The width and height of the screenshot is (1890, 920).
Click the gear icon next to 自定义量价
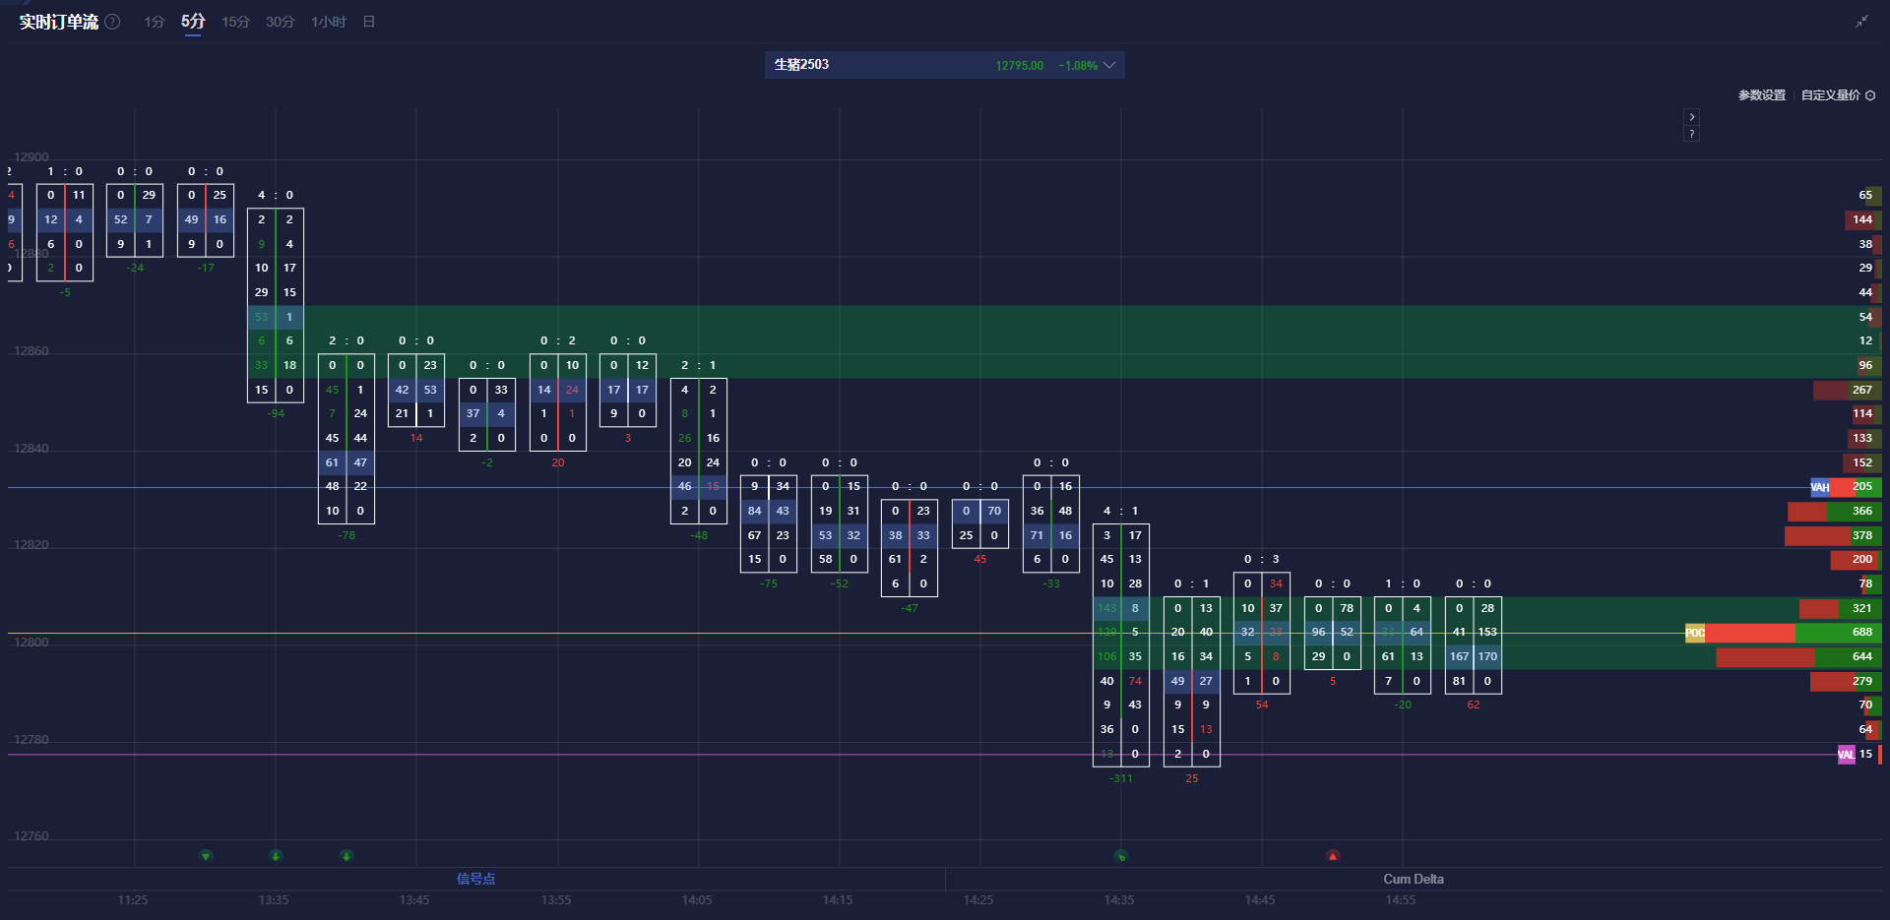tap(1872, 94)
